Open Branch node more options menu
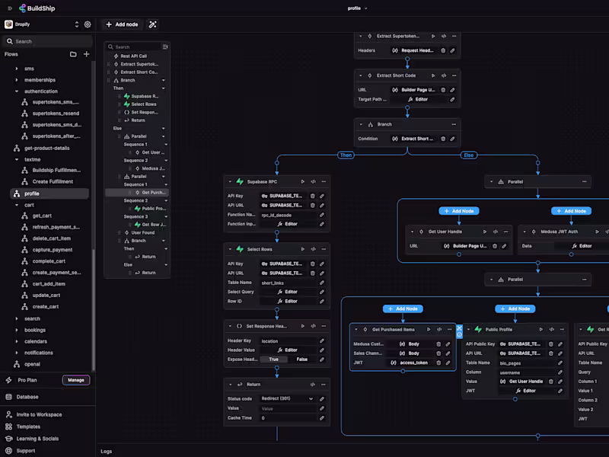The height and width of the screenshot is (457, 609). [x=454, y=124]
